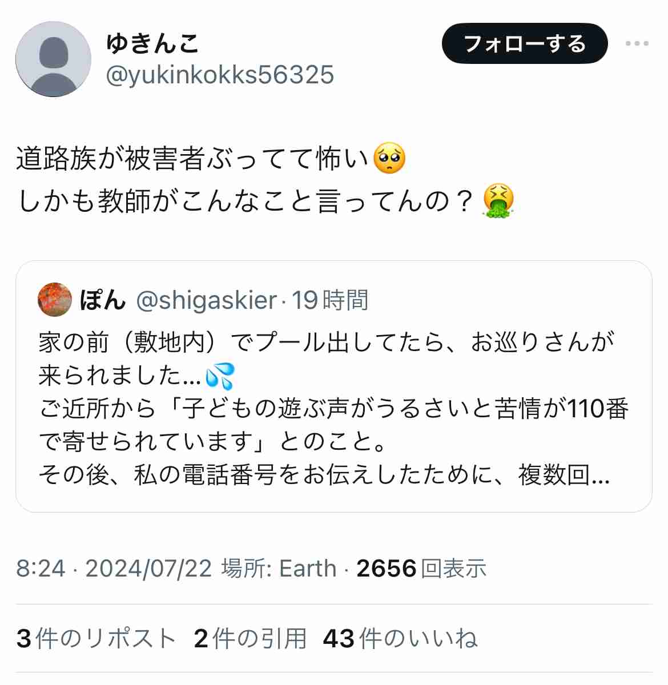
Task: Open the @shigaskier handle in quoted tweet
Action: pyautogui.click(x=206, y=300)
